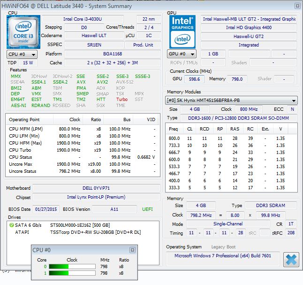Click the 'Single-Channel' mode field
The image size is (303, 285).
point(228,224)
